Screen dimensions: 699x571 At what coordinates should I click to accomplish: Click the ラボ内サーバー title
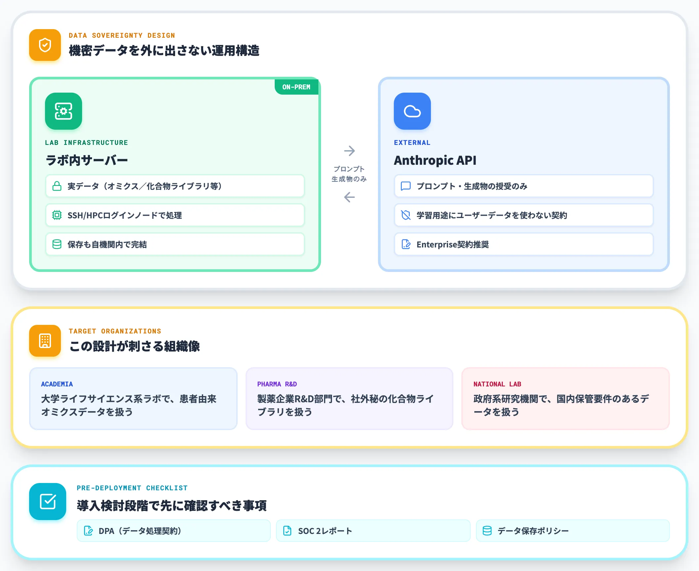click(87, 160)
